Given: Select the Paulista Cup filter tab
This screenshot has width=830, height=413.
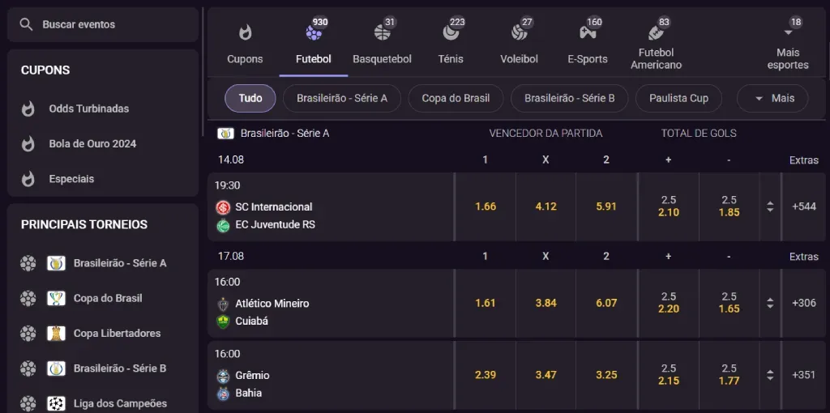Looking at the screenshot, I should (678, 98).
